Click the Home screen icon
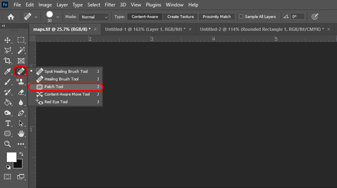 click(x=11, y=17)
